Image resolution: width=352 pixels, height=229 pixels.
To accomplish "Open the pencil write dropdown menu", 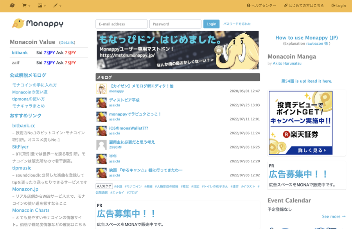I will click(57, 5).
